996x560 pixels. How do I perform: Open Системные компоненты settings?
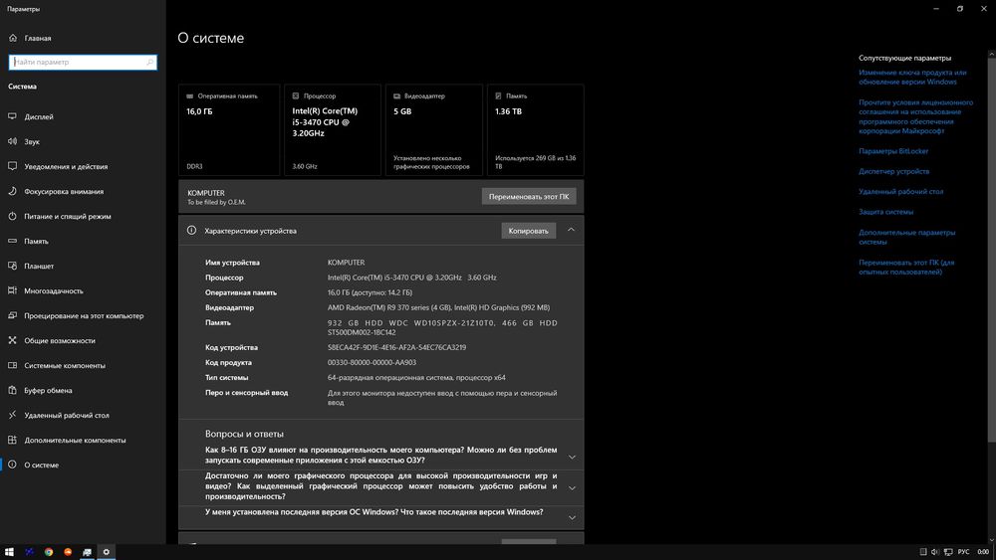coord(65,365)
